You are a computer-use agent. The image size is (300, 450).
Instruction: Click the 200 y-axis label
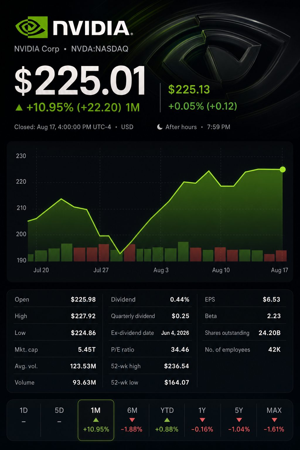click(x=21, y=234)
